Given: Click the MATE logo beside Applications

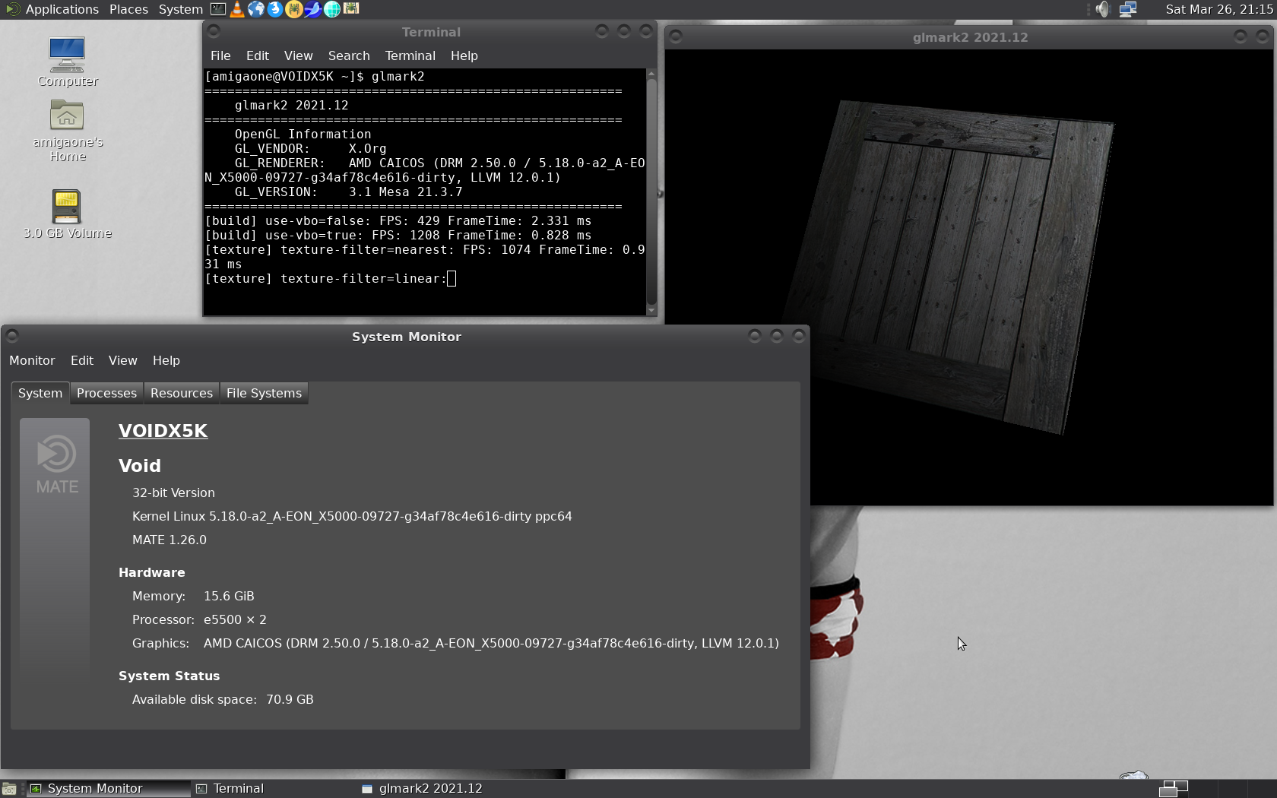Looking at the screenshot, I should click(12, 9).
